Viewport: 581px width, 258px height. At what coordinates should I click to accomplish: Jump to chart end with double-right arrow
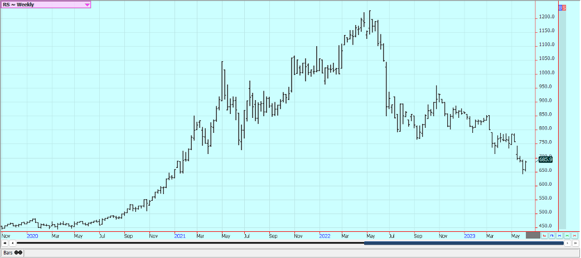pos(575,243)
